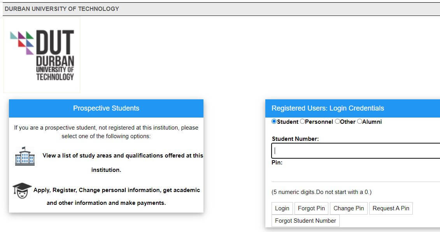Open the Forgot Pin option

click(x=311, y=208)
